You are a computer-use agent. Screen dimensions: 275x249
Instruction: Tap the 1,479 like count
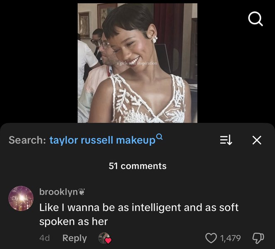[231, 238]
